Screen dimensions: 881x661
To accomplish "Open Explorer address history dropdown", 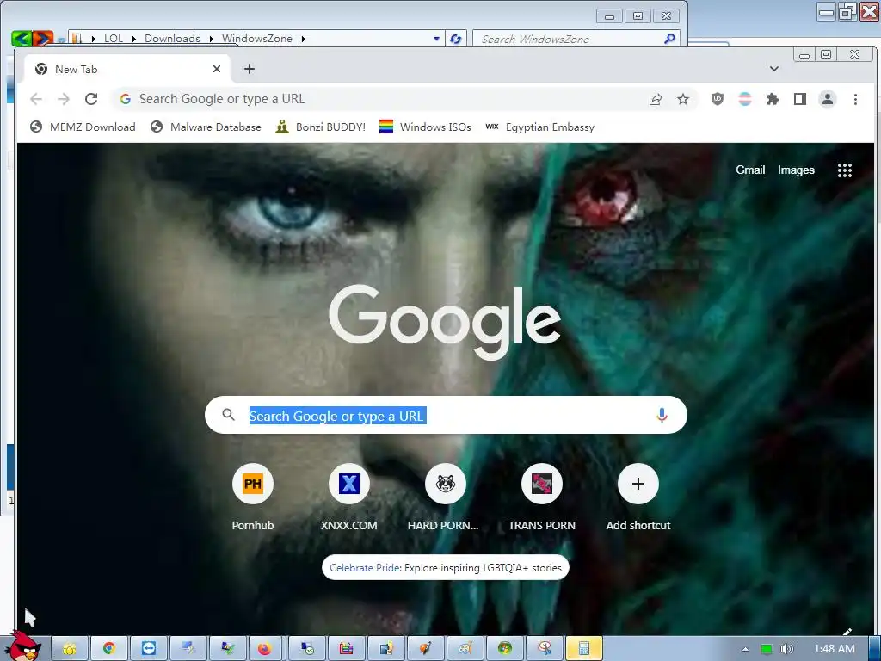I will (436, 39).
